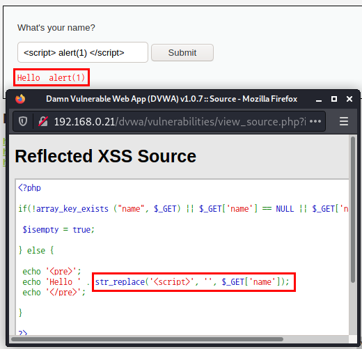Click the 'Reflected XSS Source' heading

[x=106, y=156]
